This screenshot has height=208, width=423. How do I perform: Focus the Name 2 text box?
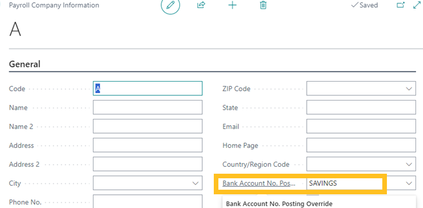pyautogui.click(x=147, y=126)
